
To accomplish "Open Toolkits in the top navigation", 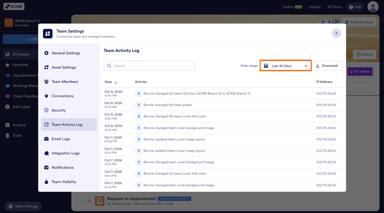I will (x=292, y=7).
